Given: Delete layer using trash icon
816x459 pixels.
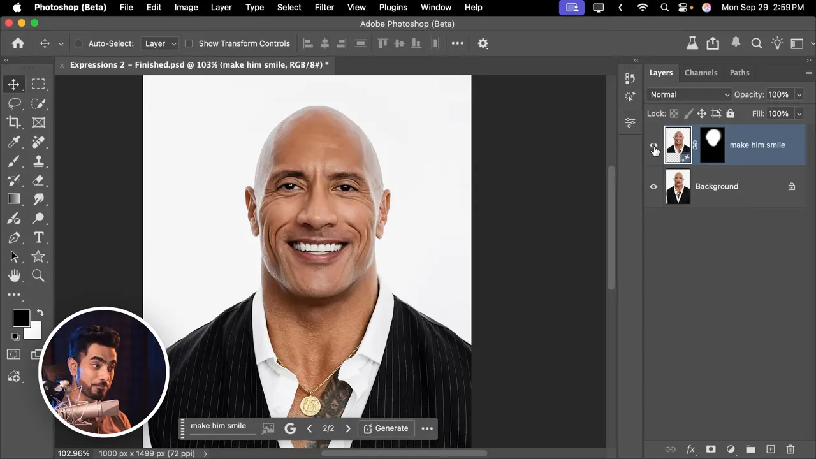Looking at the screenshot, I should pos(790,449).
